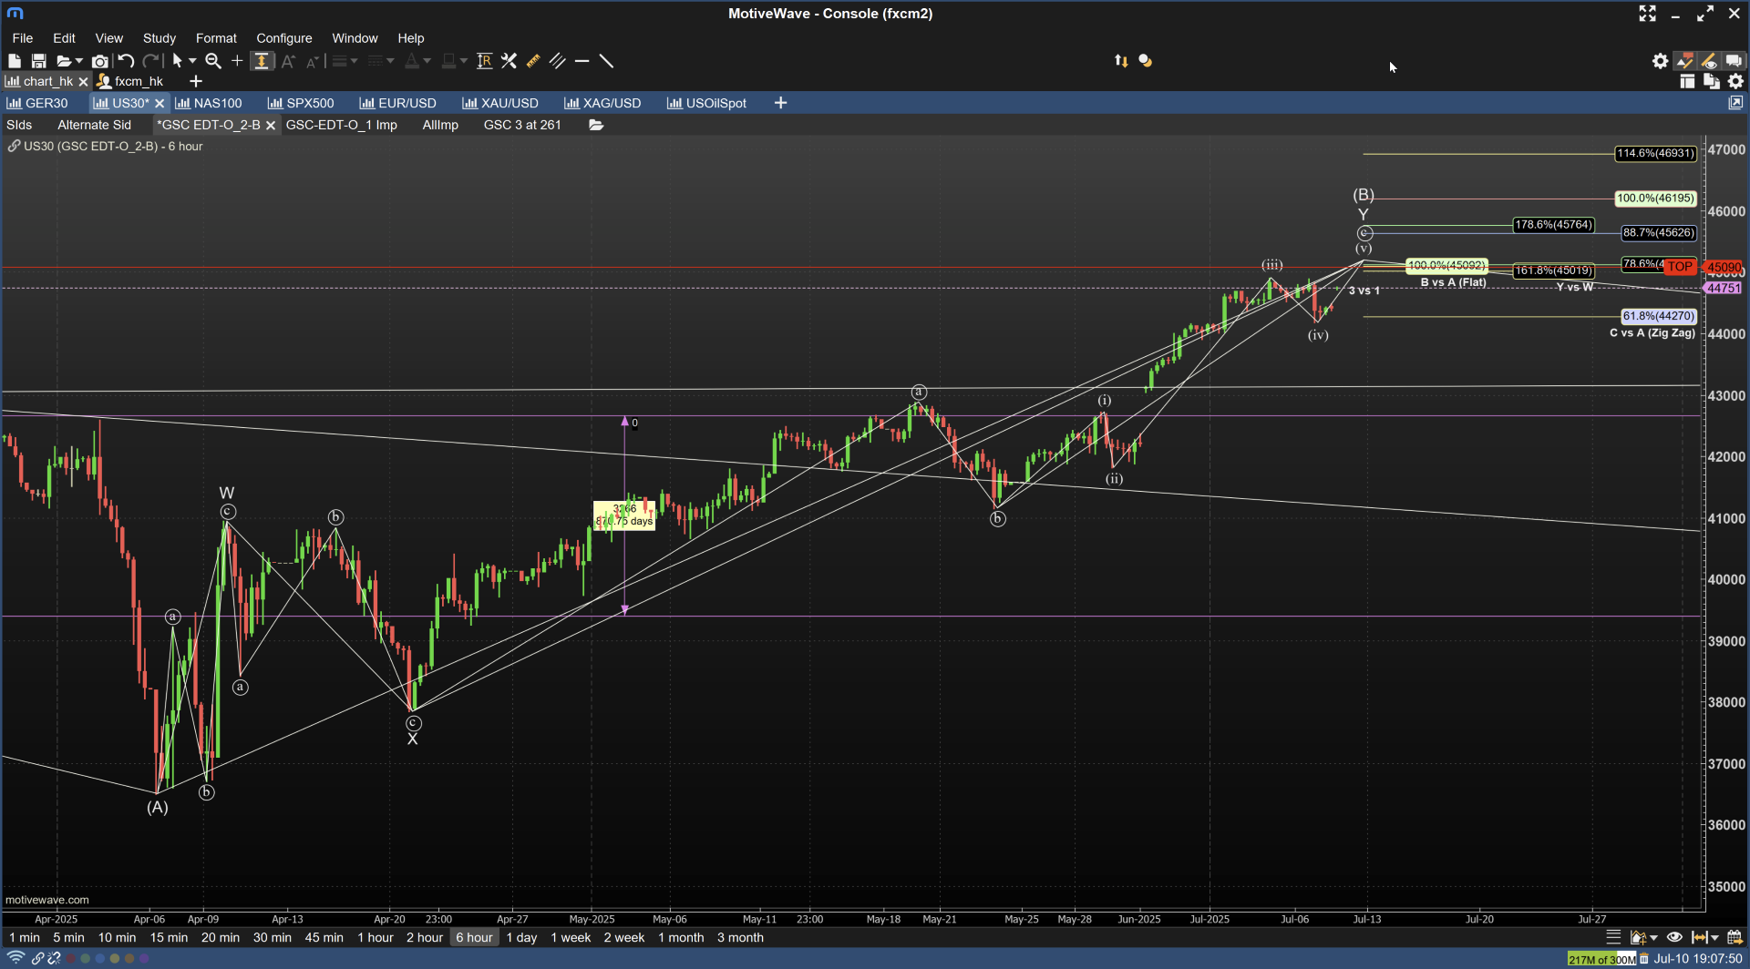
Task: Select the zoom magnifier tool
Action: 213,61
